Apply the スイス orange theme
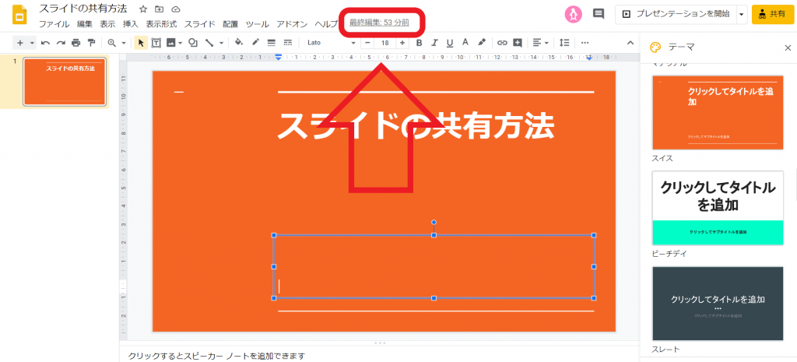This screenshot has width=797, height=362. click(x=718, y=112)
